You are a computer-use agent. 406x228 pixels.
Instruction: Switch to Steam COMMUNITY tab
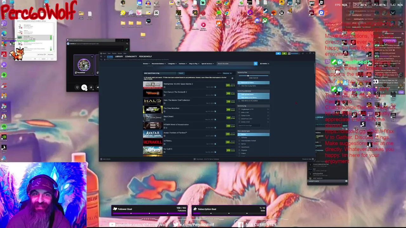coord(131,56)
